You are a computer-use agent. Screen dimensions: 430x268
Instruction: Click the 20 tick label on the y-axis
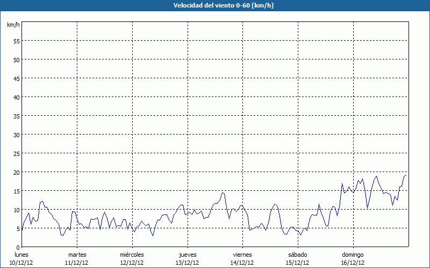pos(16,172)
